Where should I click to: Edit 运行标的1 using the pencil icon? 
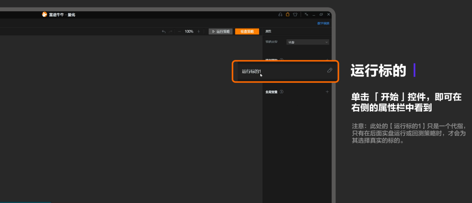pos(330,70)
